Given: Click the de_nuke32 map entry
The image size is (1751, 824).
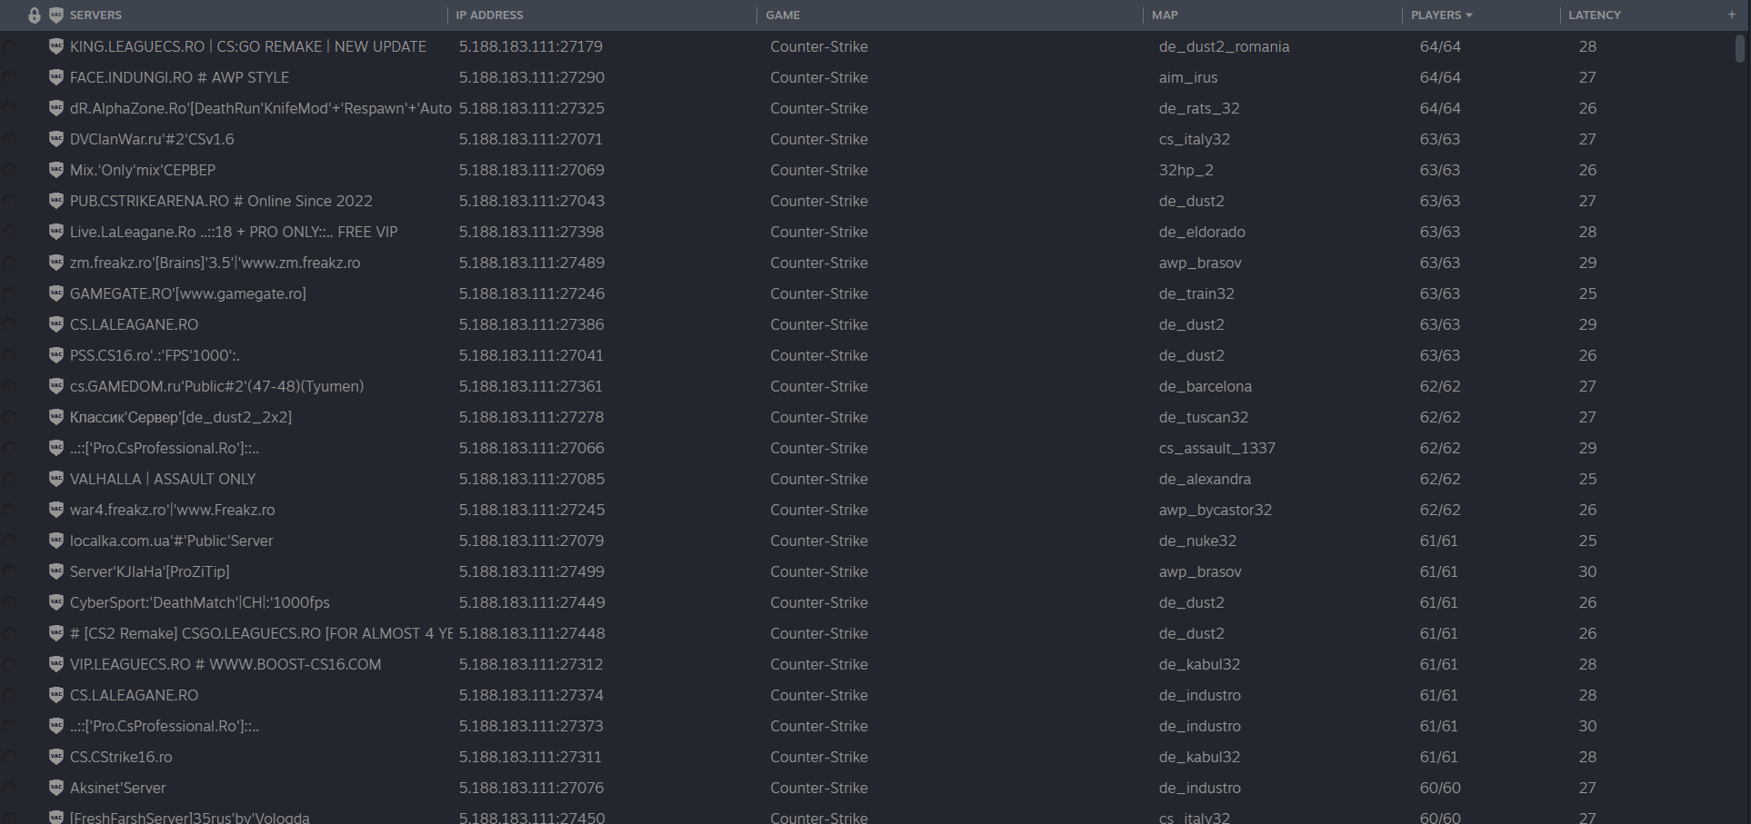Looking at the screenshot, I should (x=1197, y=541).
